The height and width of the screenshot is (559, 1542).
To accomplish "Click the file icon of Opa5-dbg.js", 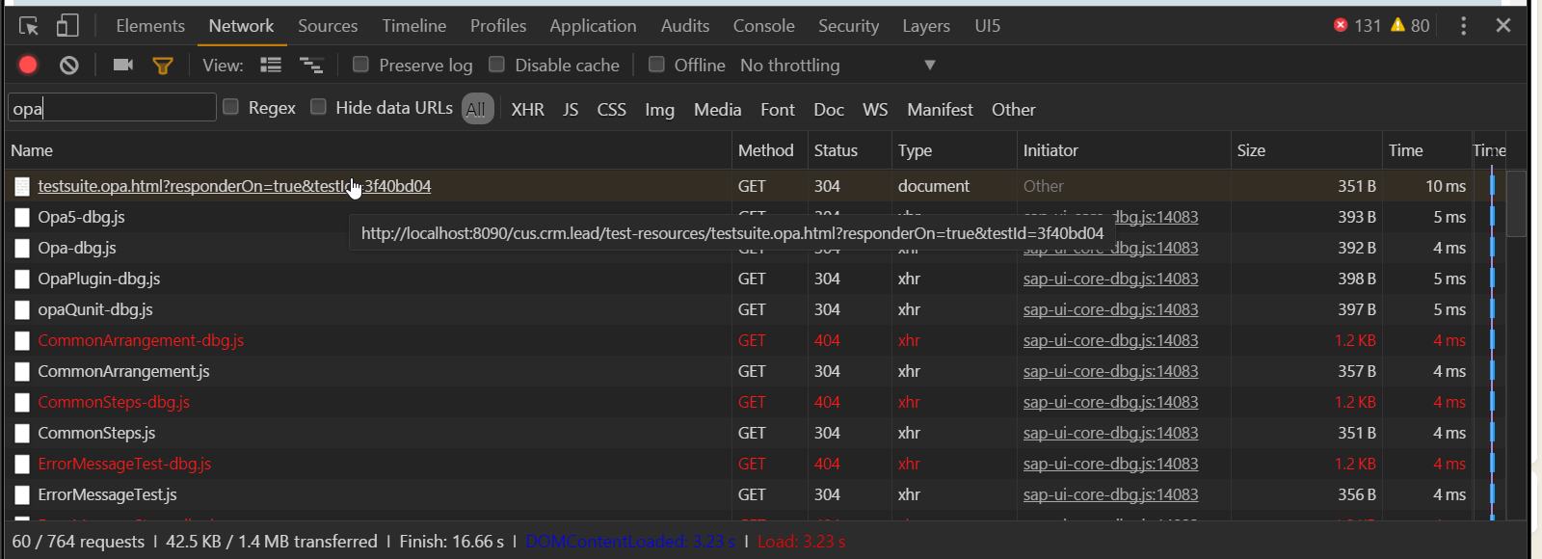I will coord(22,217).
